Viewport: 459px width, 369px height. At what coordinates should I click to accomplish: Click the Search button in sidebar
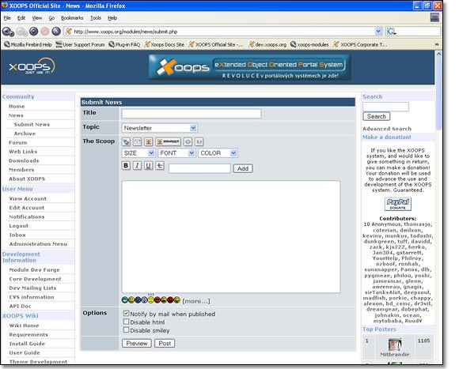pyautogui.click(x=377, y=116)
